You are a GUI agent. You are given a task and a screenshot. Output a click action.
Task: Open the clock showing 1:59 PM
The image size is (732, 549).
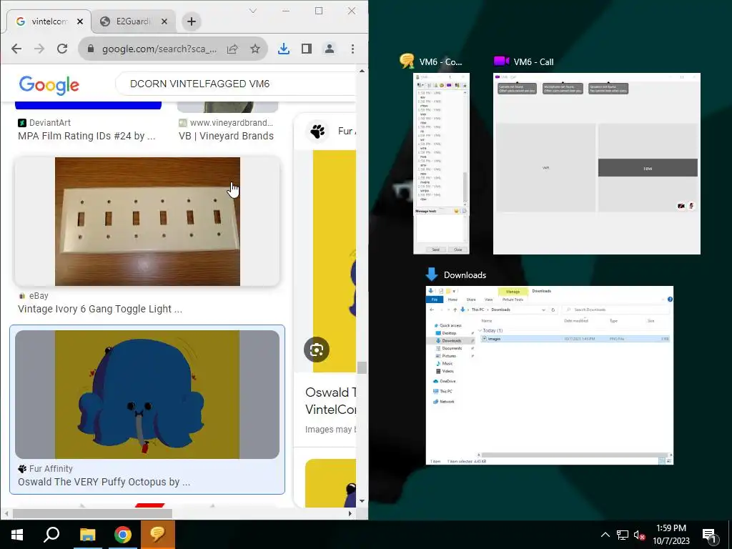671,535
